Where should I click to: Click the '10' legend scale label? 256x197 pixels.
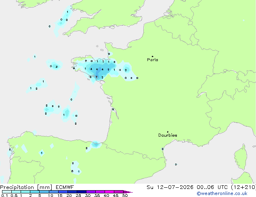(50, 195)
